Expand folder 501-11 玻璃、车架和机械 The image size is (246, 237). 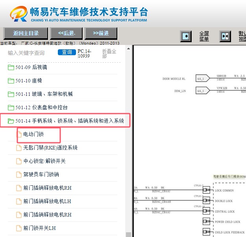[x=44, y=94]
